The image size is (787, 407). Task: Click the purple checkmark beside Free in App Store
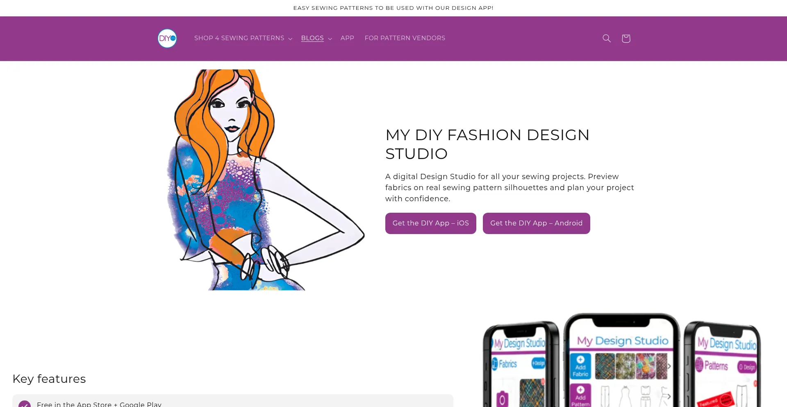coord(25,404)
